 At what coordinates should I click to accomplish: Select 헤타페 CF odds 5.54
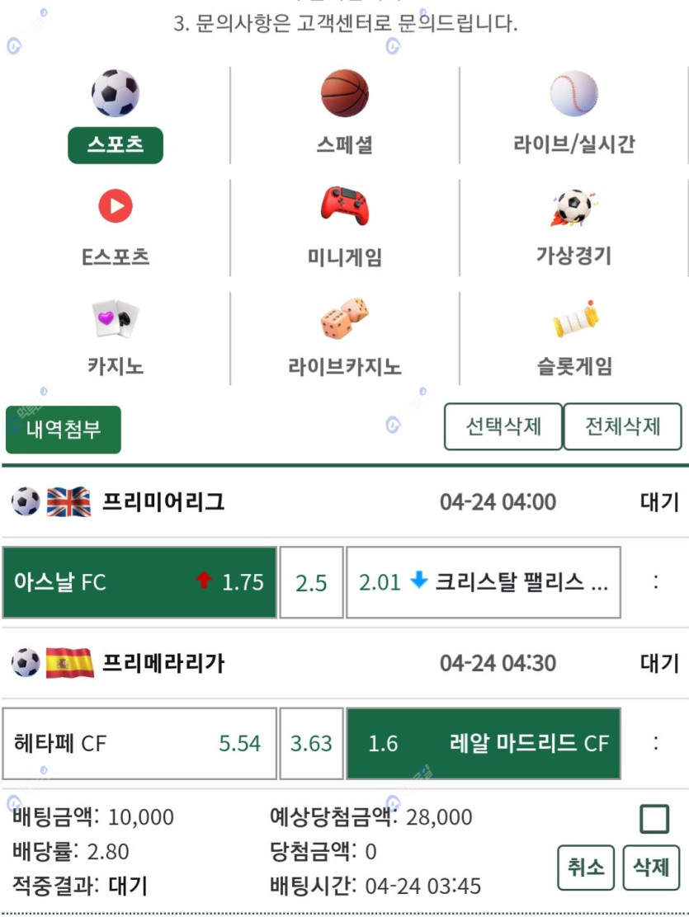click(x=139, y=744)
